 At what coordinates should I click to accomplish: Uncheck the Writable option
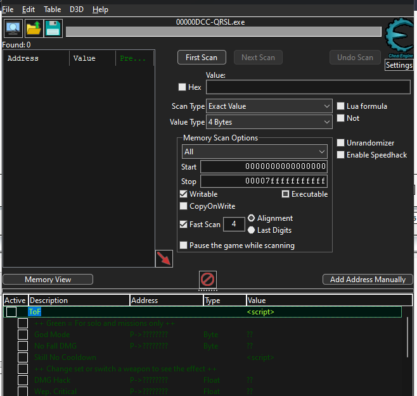tap(183, 194)
